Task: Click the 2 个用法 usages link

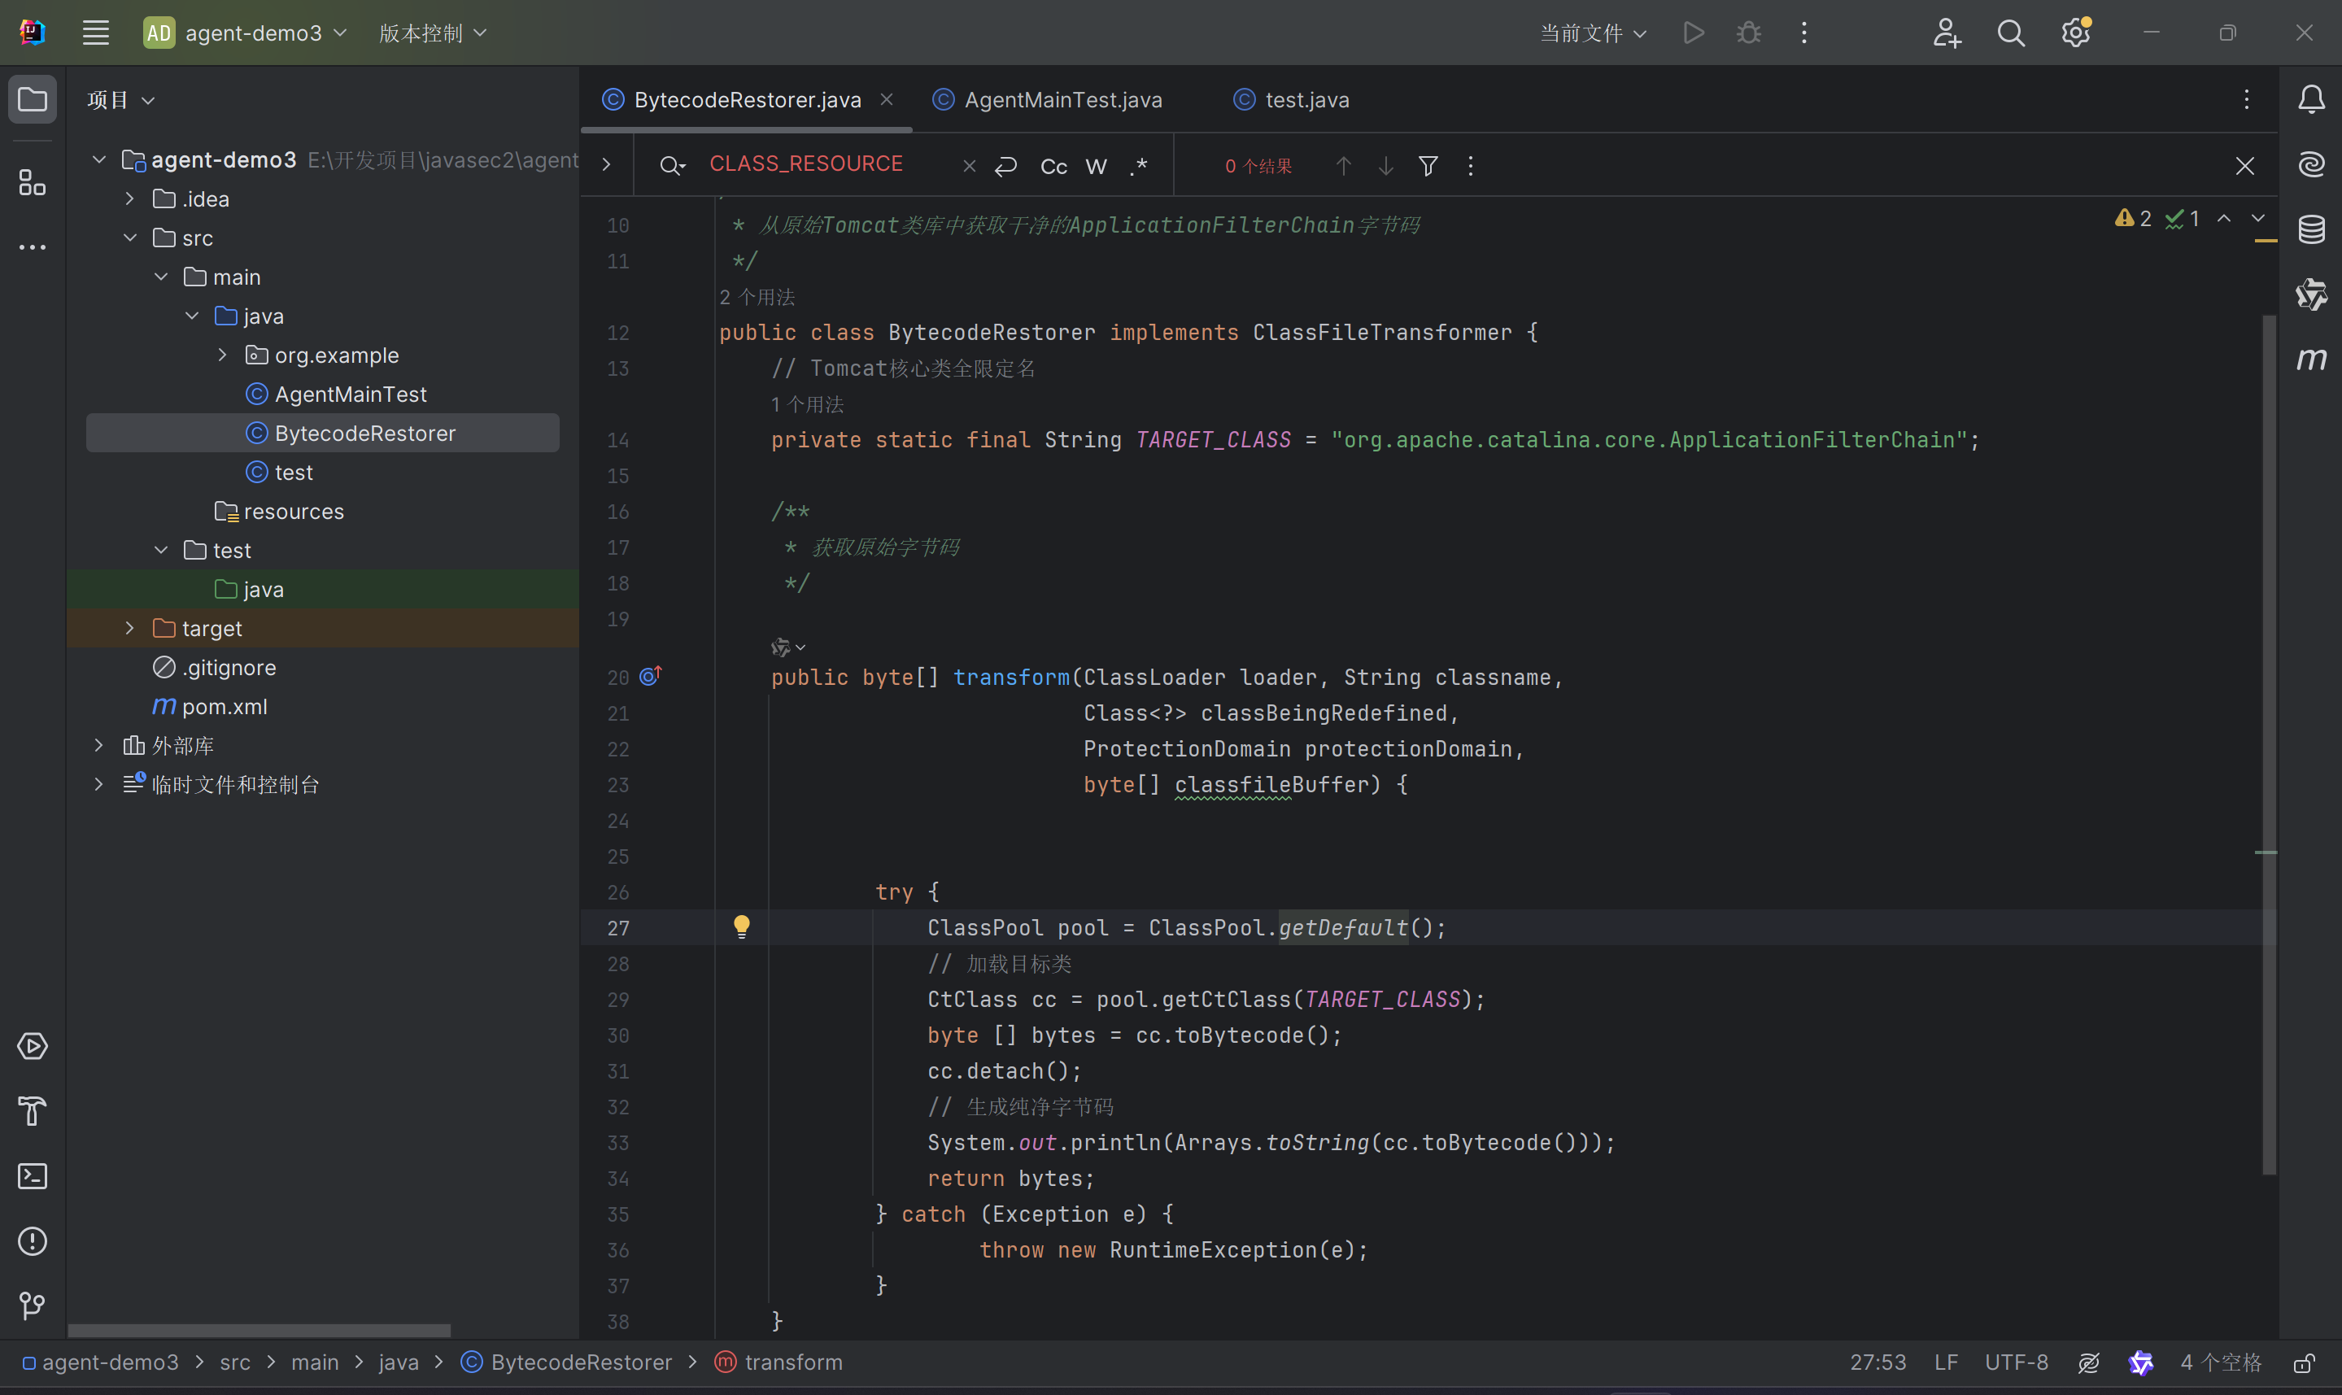Action: click(x=757, y=297)
